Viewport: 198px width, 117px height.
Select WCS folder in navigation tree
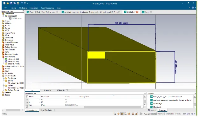[x=7, y=30]
